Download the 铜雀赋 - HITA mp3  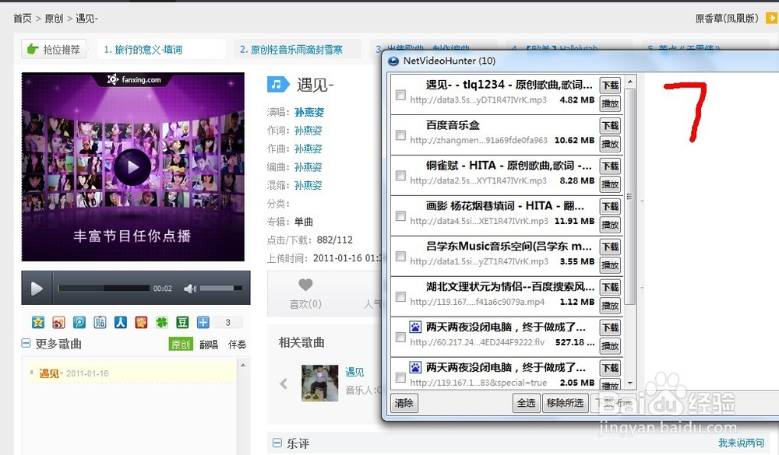[x=610, y=166]
